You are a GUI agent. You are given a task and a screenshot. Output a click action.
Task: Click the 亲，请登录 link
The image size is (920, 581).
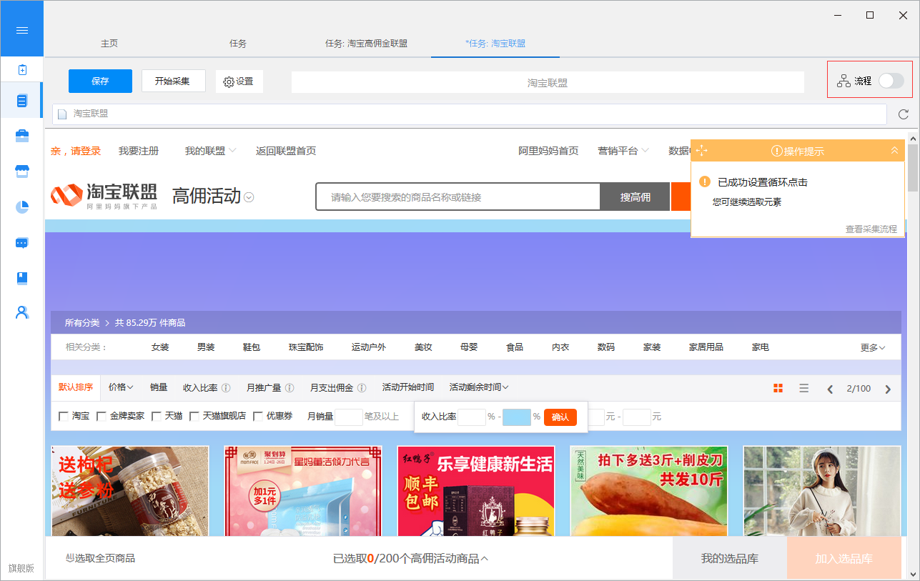pyautogui.click(x=76, y=151)
